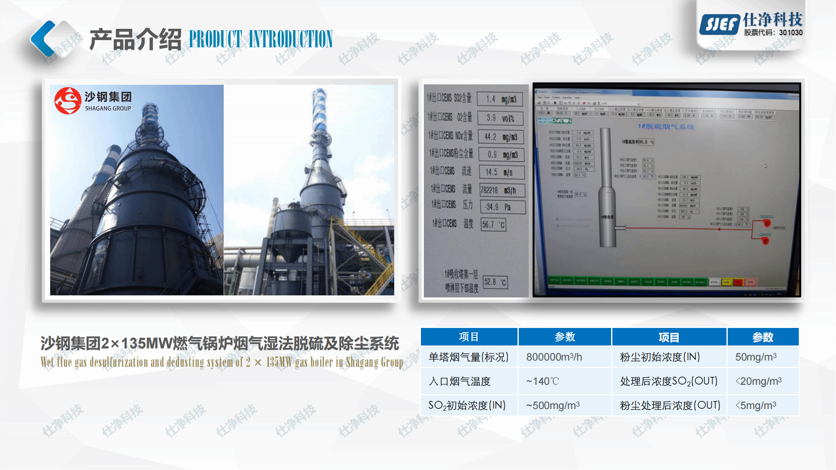This screenshot has height=470, width=836.
Task: Click the 800000m³/h table cell
Action: click(x=564, y=357)
